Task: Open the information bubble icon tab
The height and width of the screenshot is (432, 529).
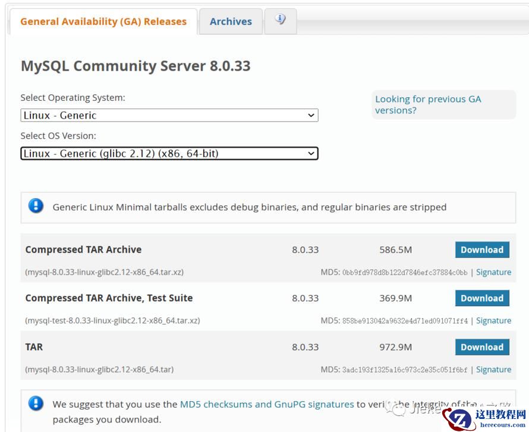Action: point(281,21)
